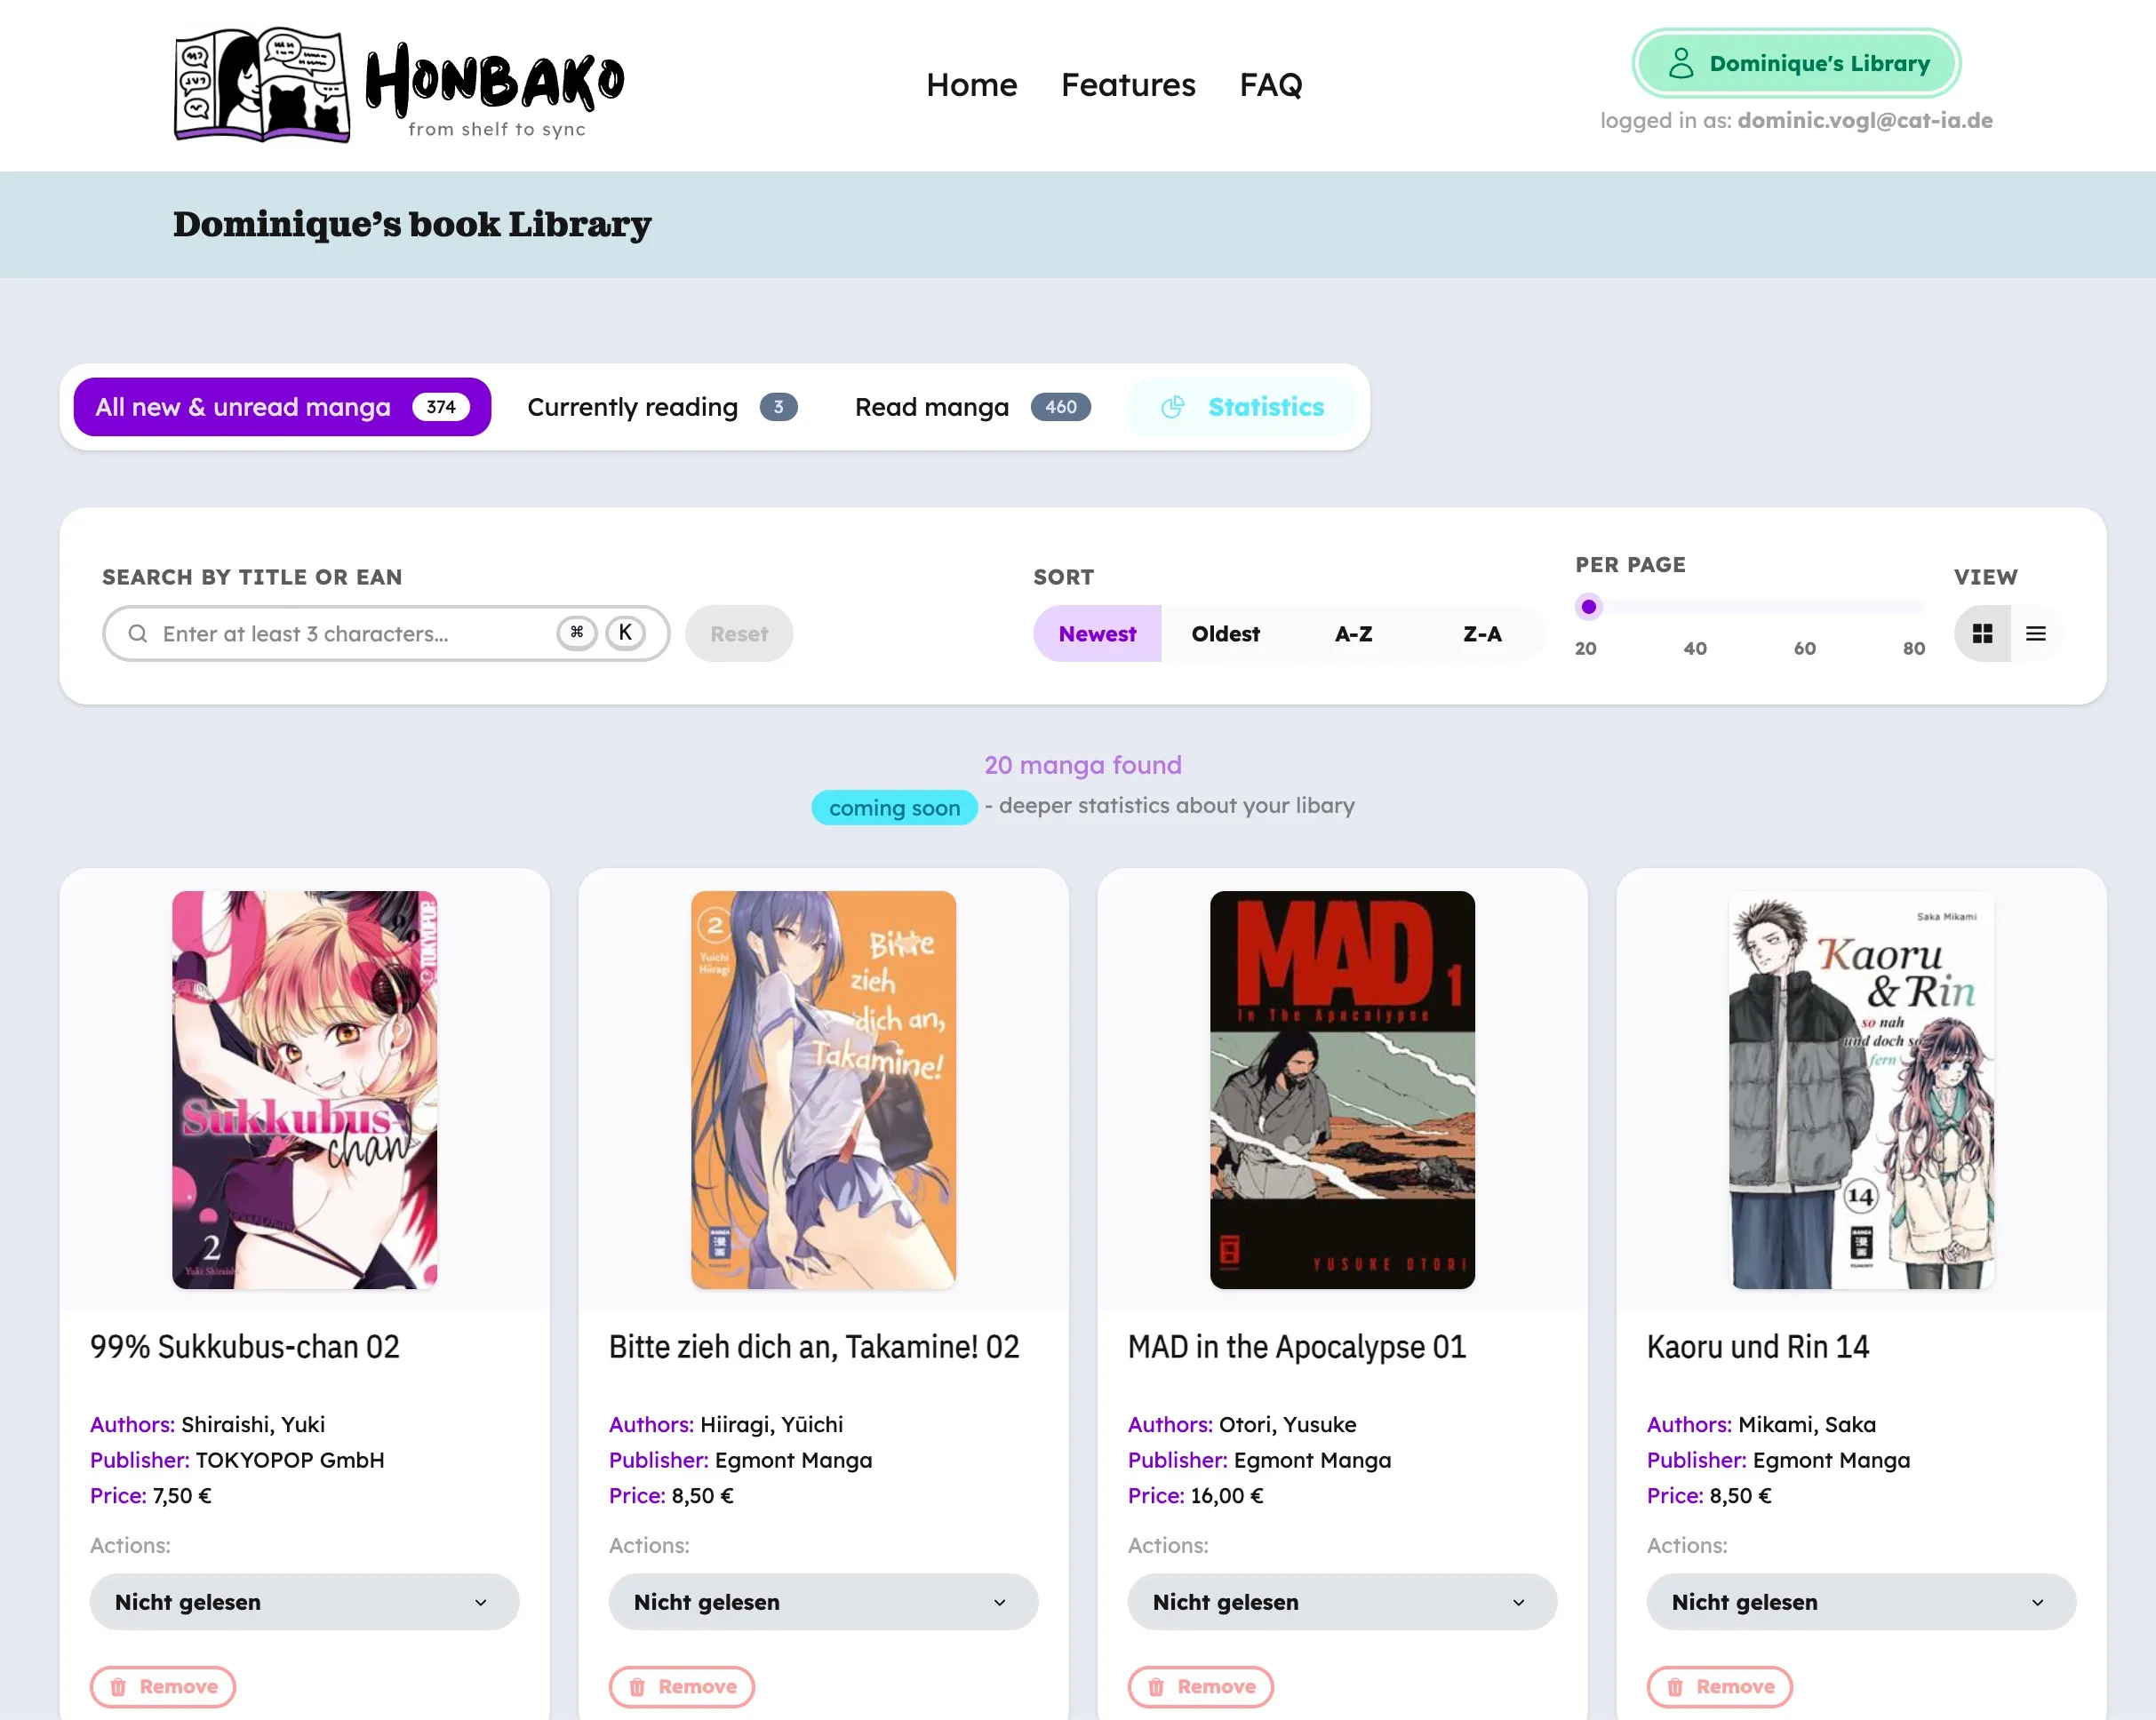Click trash icon for Kaoru und Rin 14
2156x1720 pixels.
tap(1675, 1687)
